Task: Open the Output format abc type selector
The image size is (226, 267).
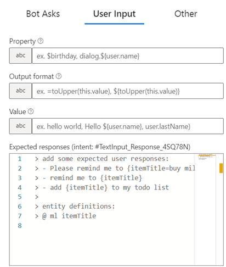Action: [20, 91]
